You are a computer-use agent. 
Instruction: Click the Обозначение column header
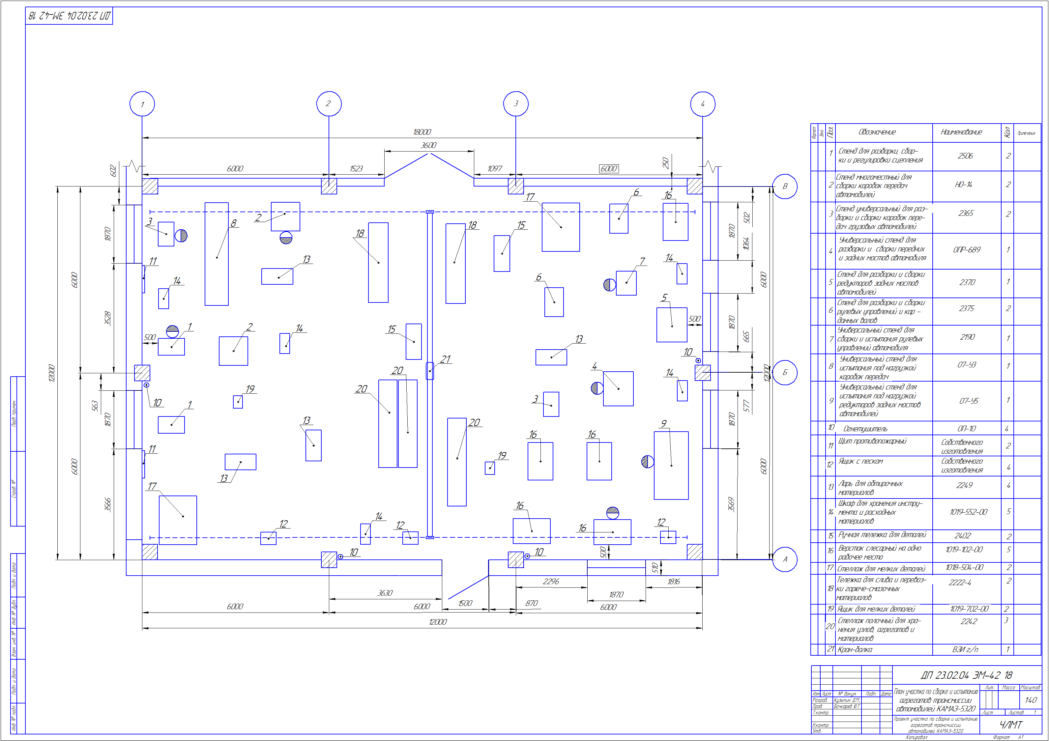pyautogui.click(x=877, y=132)
